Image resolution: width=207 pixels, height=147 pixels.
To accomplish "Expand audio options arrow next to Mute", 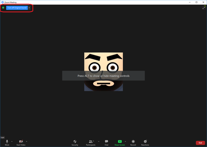I will (x=12, y=141).
